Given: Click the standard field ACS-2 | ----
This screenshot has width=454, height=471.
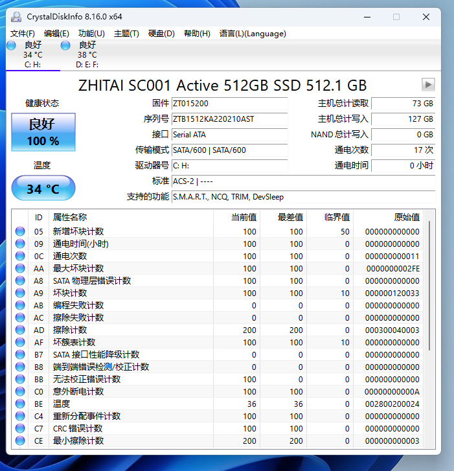Looking at the screenshot, I should click(303, 181).
